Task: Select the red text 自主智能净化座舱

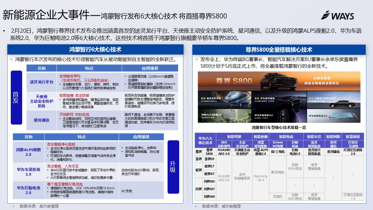Action: (x=61, y=144)
